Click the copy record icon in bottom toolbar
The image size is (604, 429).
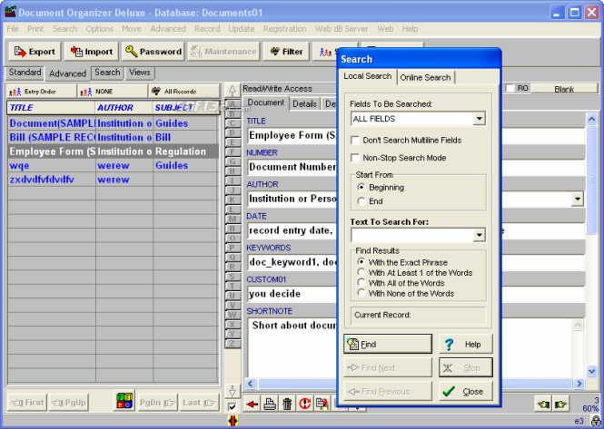coord(322,404)
